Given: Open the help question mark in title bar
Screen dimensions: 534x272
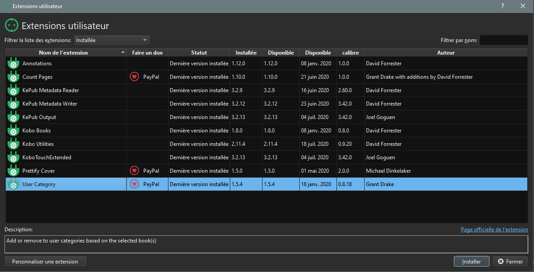Looking at the screenshot, I should tap(502, 6).
